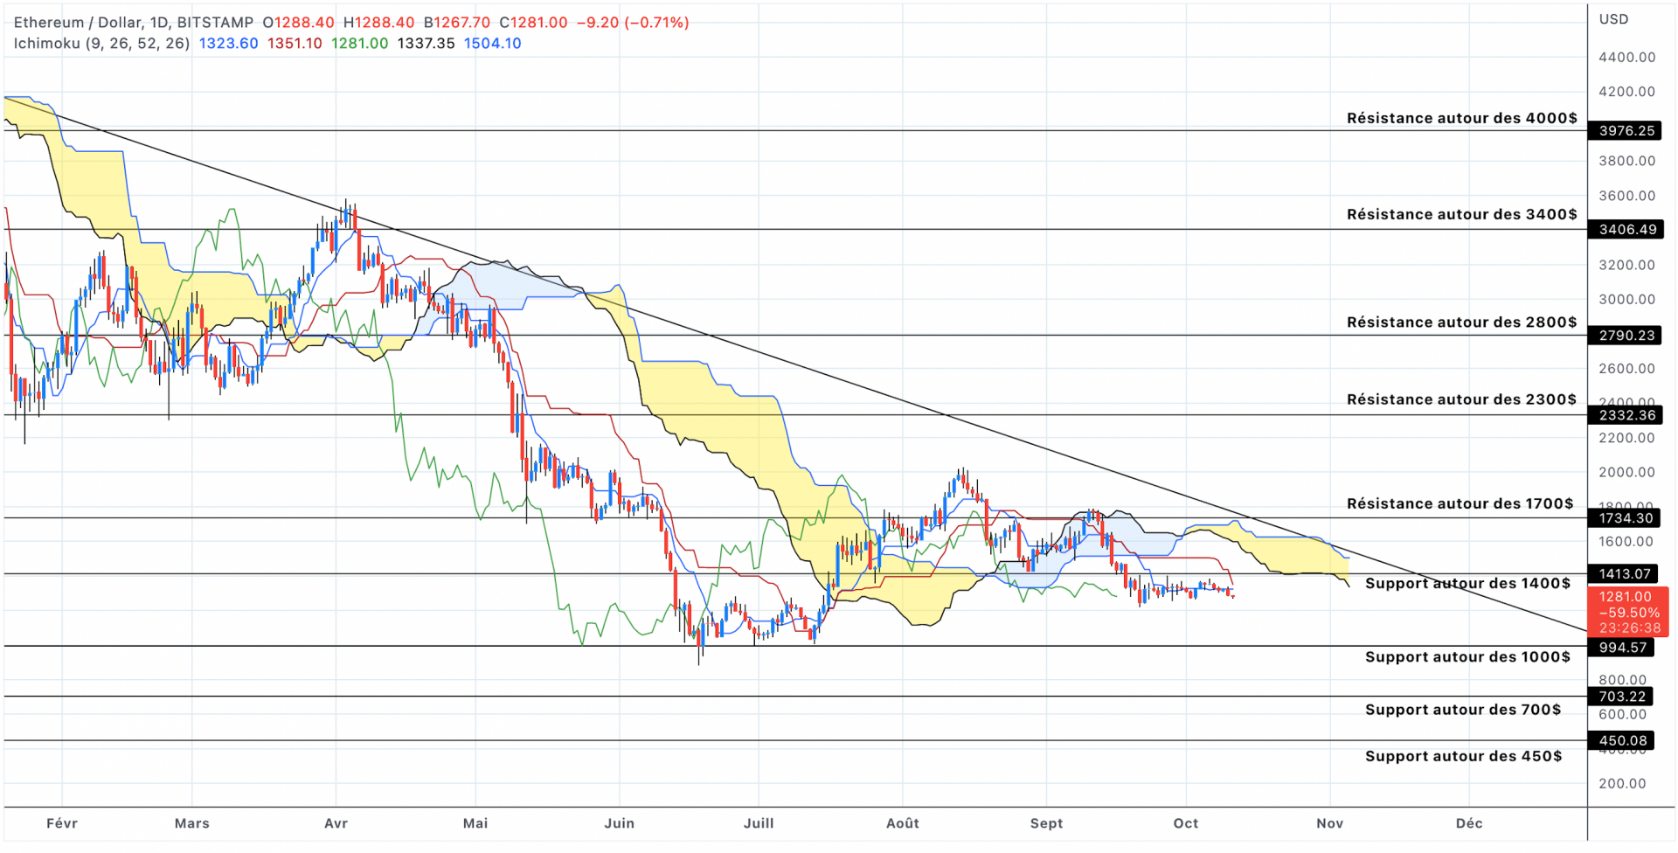Viewport: 1678px width, 853px height.
Task: Click the black Ichimoku value 1337.35
Action: 426,44
